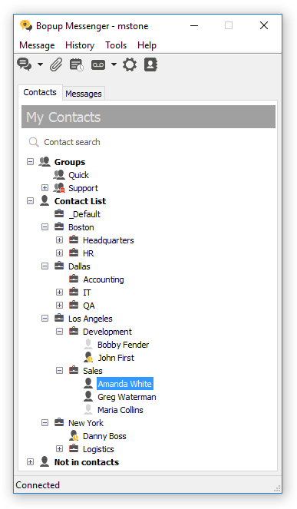This screenshot has width=297, height=509.
Task: Click Greg Waterman's avatar icon
Action: (88, 396)
